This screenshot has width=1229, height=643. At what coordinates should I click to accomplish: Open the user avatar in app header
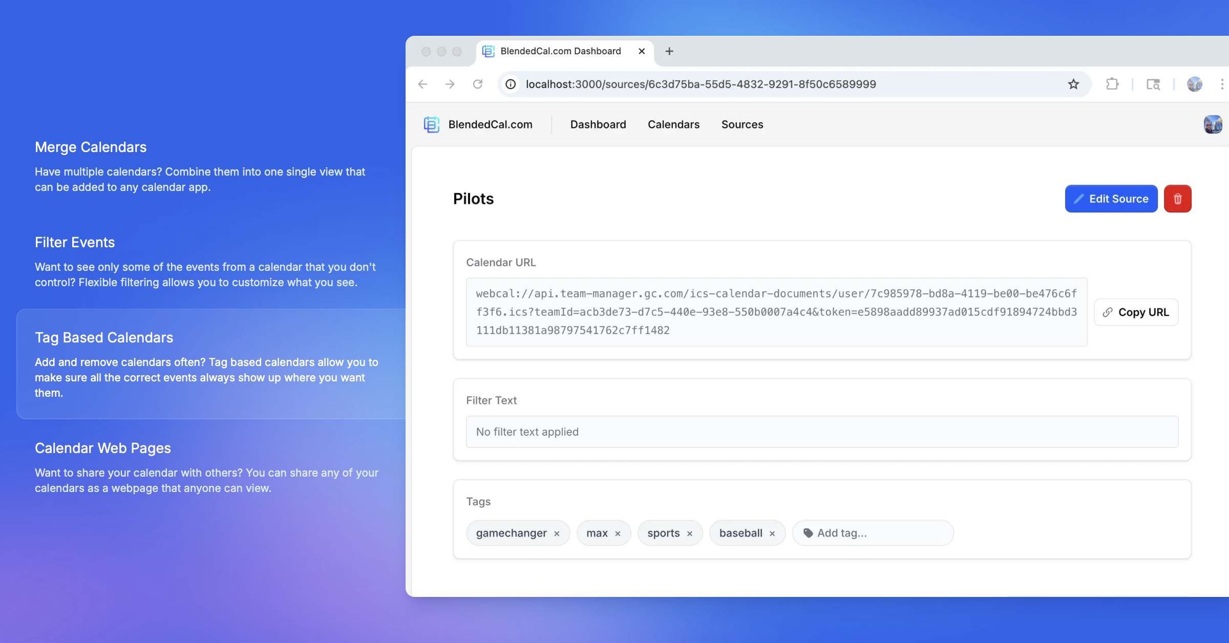[x=1212, y=124]
